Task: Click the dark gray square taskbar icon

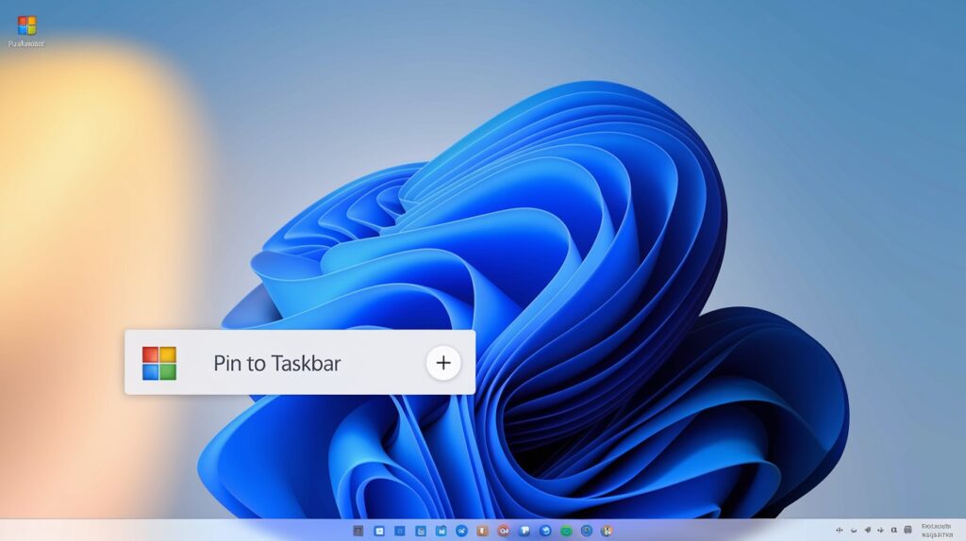Action: pyautogui.click(x=358, y=531)
